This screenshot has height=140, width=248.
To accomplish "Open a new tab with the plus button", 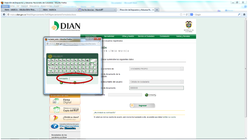I will pyautogui.click(x=157, y=10).
